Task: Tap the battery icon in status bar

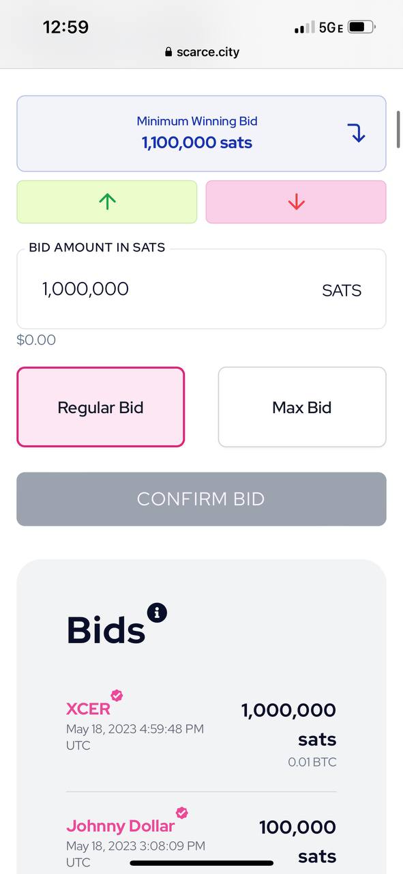Action: pyautogui.click(x=361, y=27)
